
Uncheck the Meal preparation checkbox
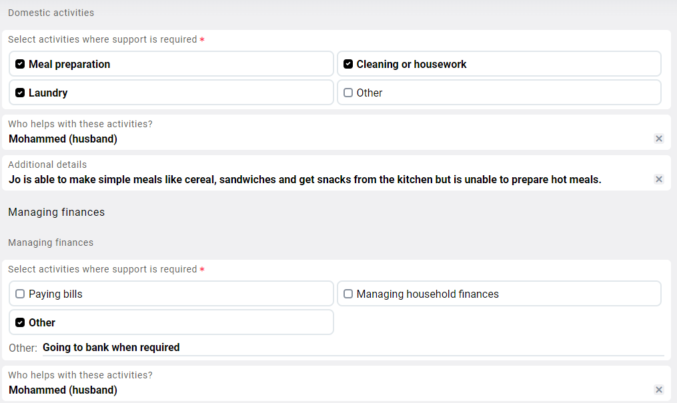tap(20, 64)
